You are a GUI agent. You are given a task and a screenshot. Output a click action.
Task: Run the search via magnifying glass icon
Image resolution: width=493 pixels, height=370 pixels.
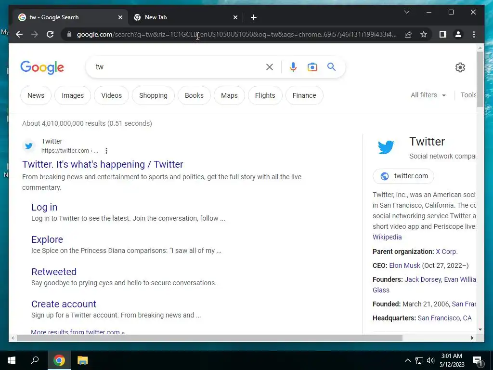coord(331,66)
